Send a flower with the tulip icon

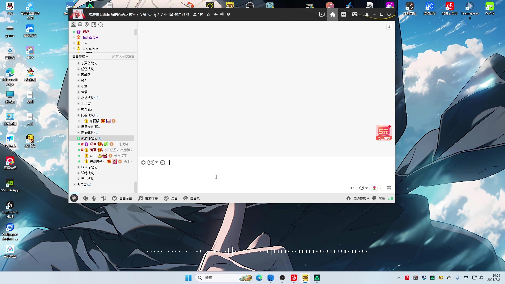click(x=374, y=188)
